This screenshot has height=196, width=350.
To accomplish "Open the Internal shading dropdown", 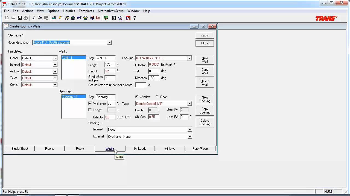I will pos(189,130).
